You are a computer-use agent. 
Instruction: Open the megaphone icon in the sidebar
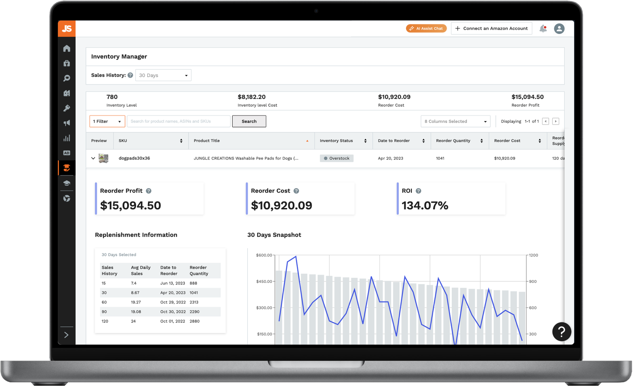click(66, 123)
